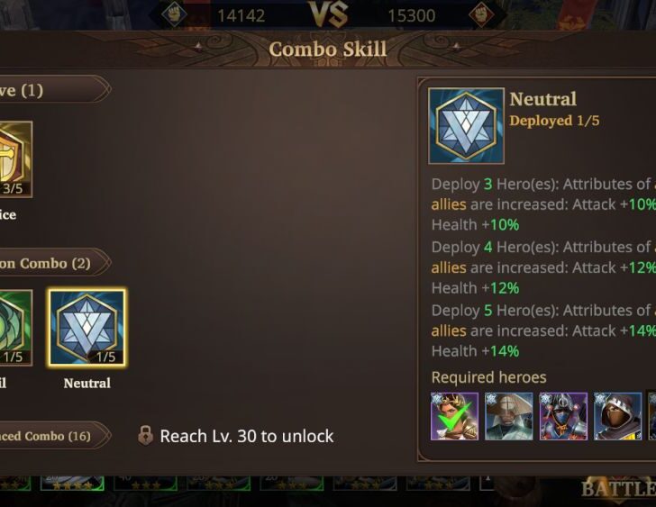Click the Deployed 1/5 status text
656x507 pixels.
click(x=554, y=121)
